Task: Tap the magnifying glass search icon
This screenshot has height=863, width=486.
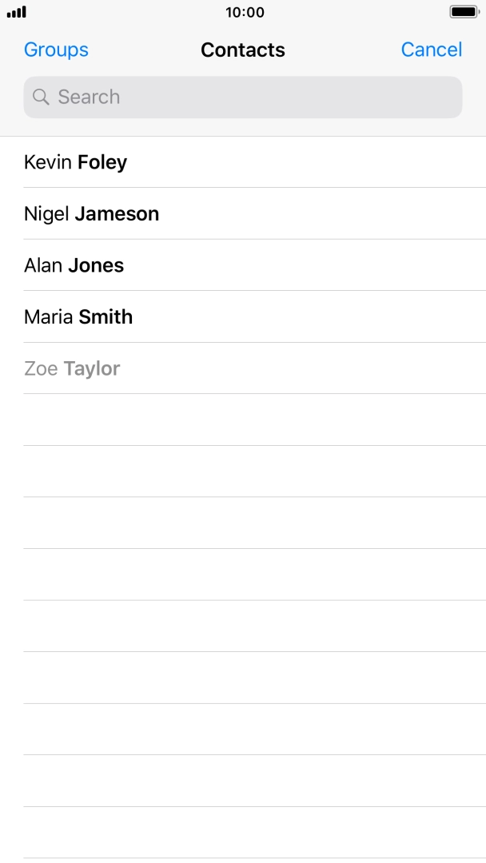Action: point(41,97)
